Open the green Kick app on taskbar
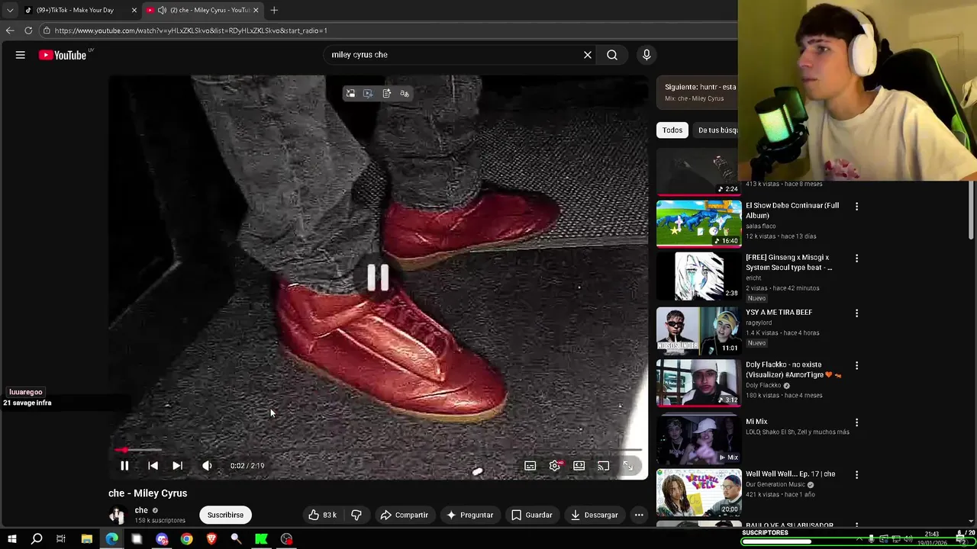This screenshot has width=977, height=549. [x=261, y=539]
